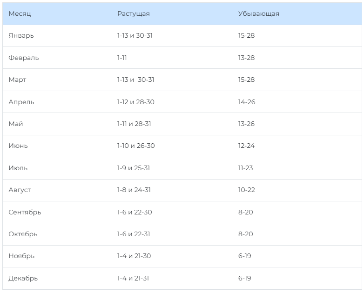The image size is (364, 293).
Task: Select the Июнь waning value 12-24
Action: [247, 146]
